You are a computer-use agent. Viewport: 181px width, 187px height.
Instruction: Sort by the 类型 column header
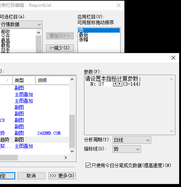[24, 80]
